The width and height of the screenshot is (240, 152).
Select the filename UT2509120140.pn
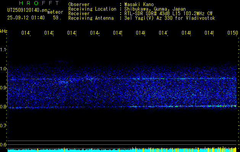point(27,10)
